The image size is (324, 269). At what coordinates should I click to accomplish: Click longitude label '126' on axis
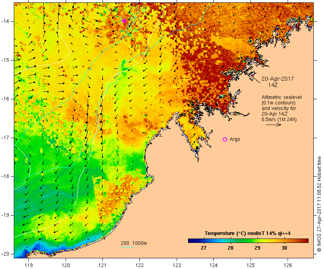point(288,265)
